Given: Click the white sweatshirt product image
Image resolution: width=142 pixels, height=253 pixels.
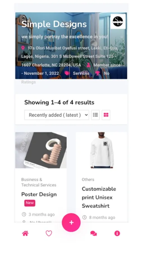Looking at the screenshot, I should (101, 150).
